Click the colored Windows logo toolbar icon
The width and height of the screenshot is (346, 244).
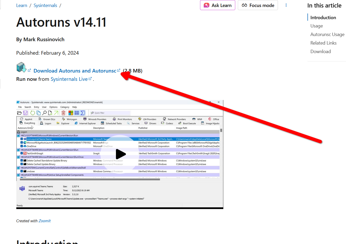pyautogui.click(x=71, y=113)
